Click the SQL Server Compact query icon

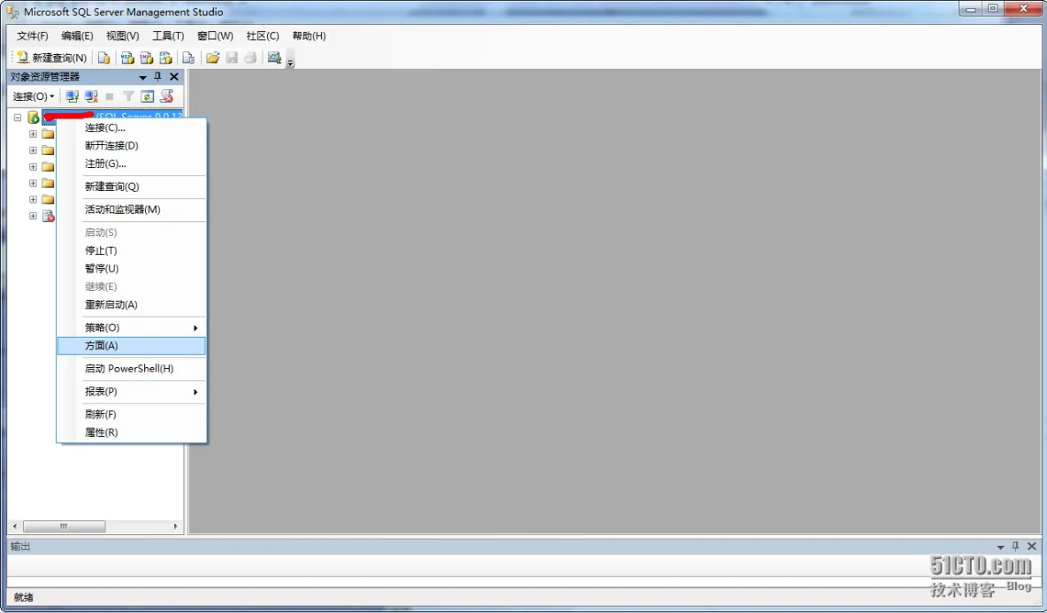188,58
